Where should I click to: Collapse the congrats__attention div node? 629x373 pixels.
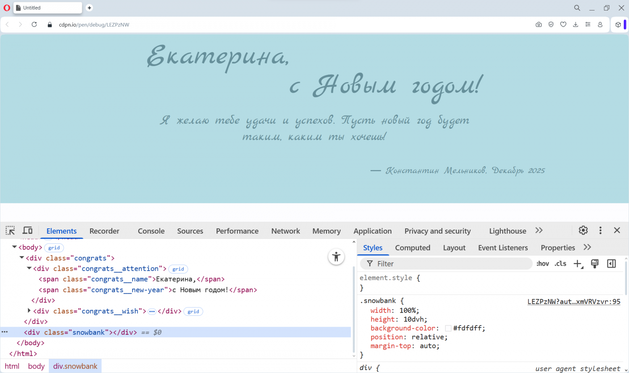(x=29, y=268)
